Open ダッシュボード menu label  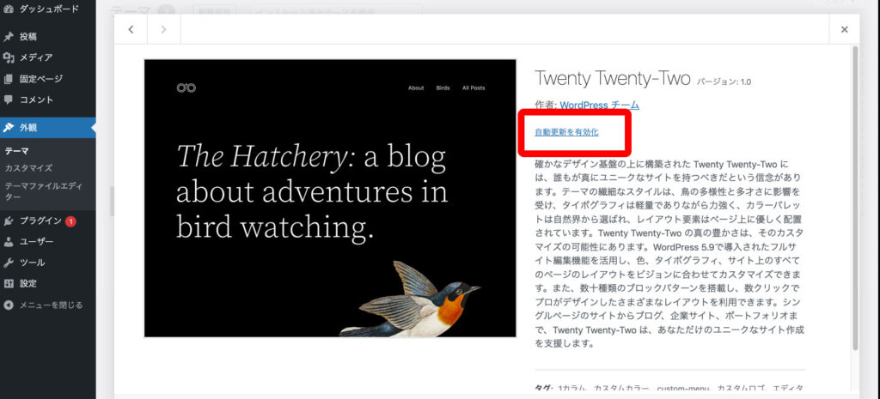(49, 9)
